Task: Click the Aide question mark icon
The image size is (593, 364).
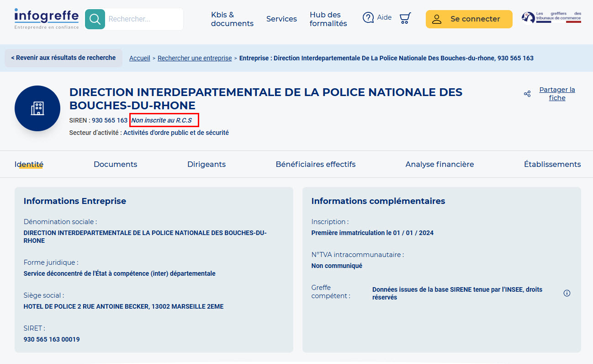Action: [368, 18]
